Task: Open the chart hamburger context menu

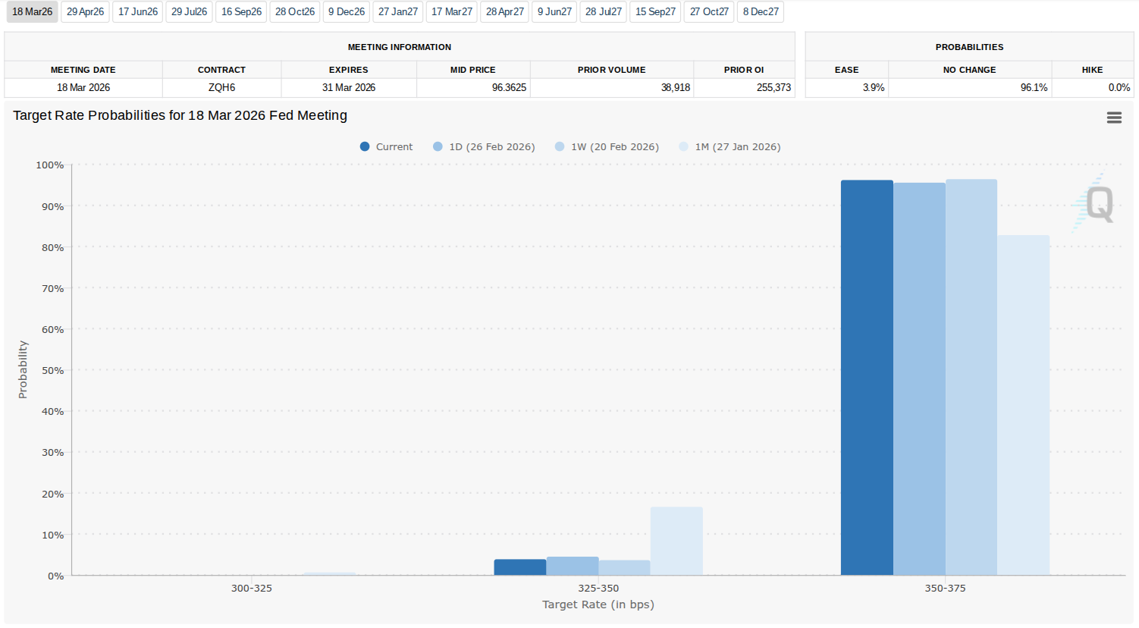Action: 1113,118
